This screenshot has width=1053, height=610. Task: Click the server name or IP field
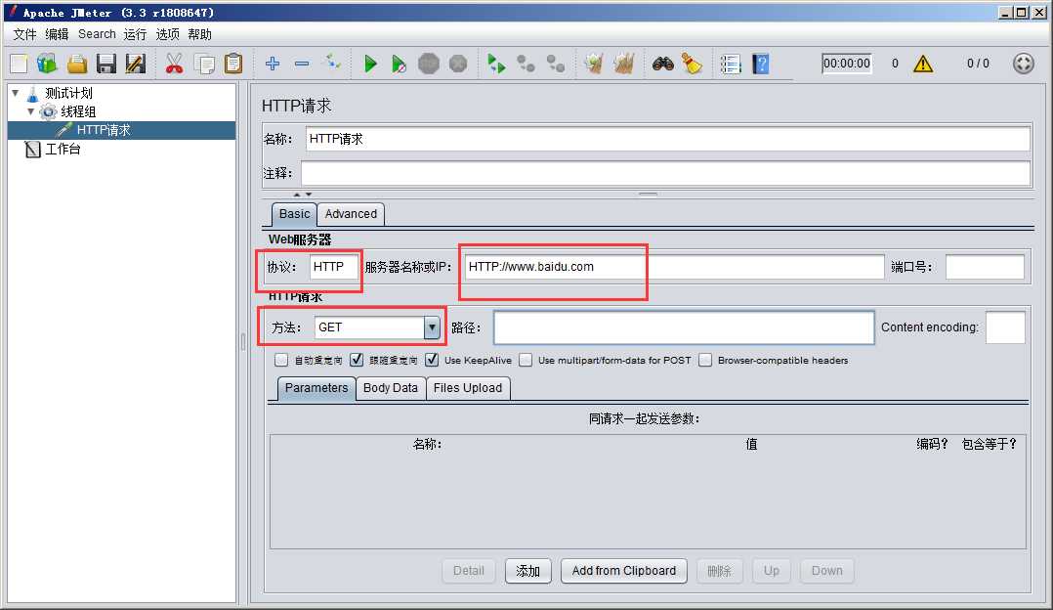tap(674, 267)
